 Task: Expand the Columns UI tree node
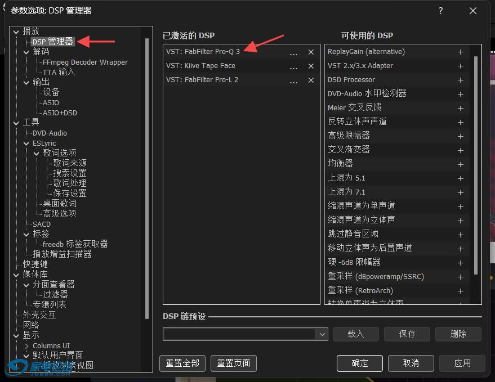point(26,346)
